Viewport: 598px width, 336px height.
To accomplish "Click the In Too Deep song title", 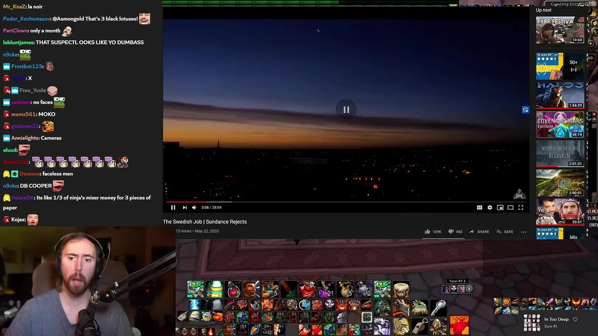I will (556, 320).
